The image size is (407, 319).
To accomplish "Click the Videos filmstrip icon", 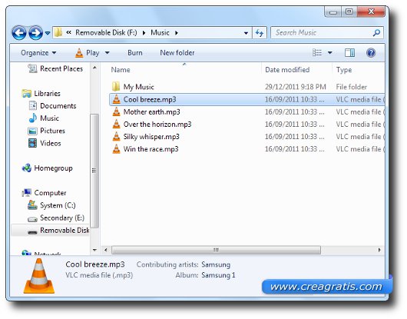I will [32, 143].
